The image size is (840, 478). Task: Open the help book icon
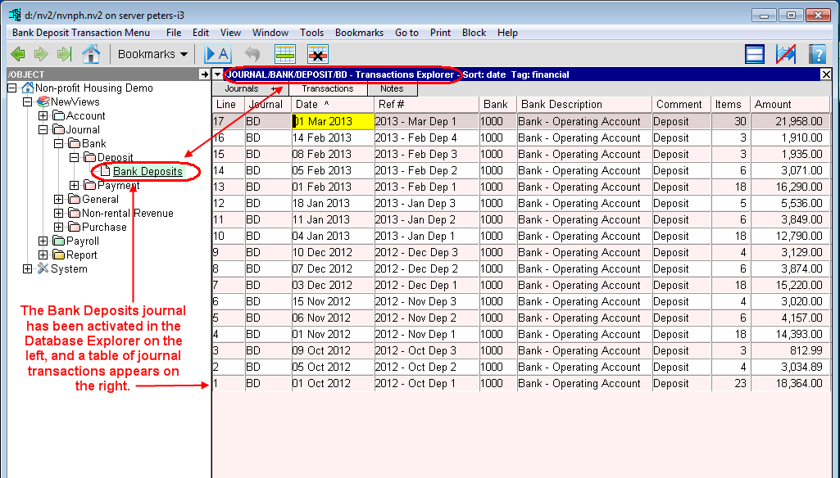point(816,55)
